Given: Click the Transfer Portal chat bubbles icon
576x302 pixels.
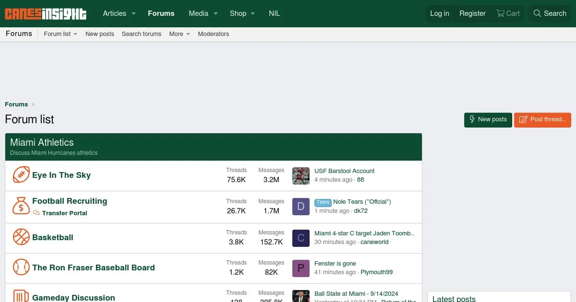Looking at the screenshot, I should pos(36,213).
